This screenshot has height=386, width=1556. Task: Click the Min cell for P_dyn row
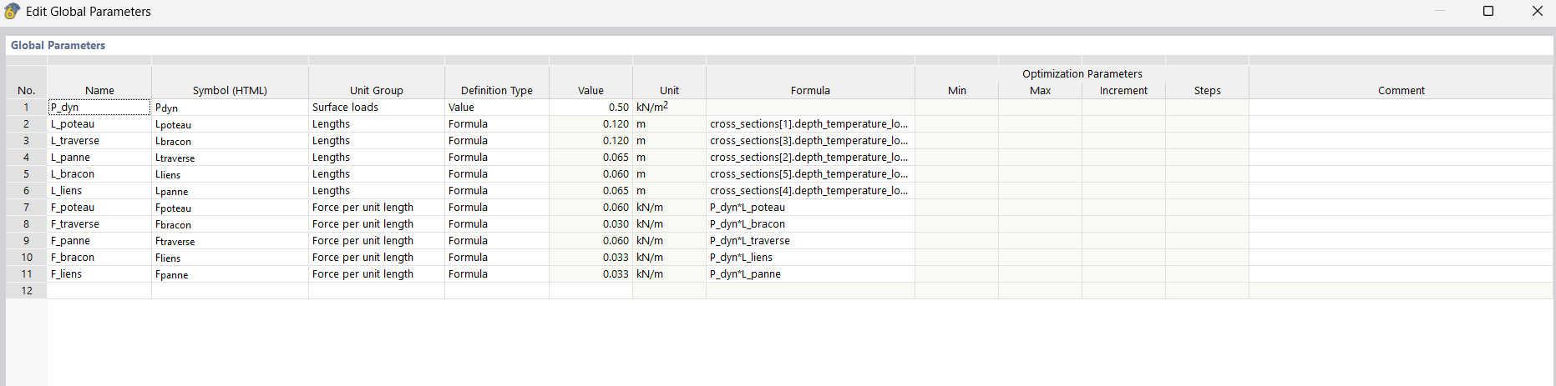[956, 108]
